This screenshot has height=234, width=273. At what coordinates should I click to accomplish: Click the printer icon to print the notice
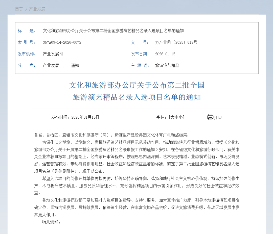pyautogui.click(x=210, y=117)
